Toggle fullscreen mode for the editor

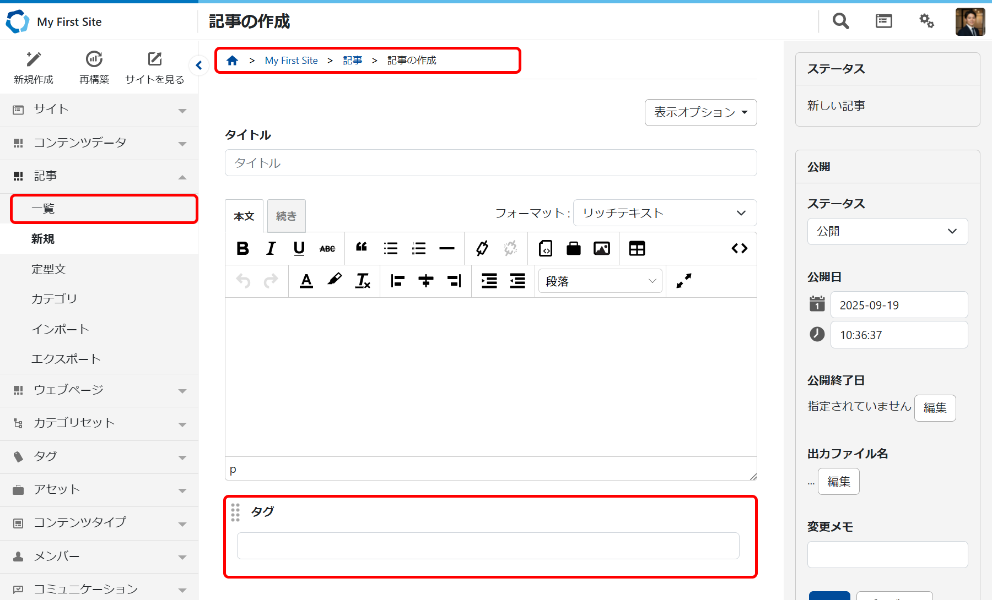[x=683, y=281]
